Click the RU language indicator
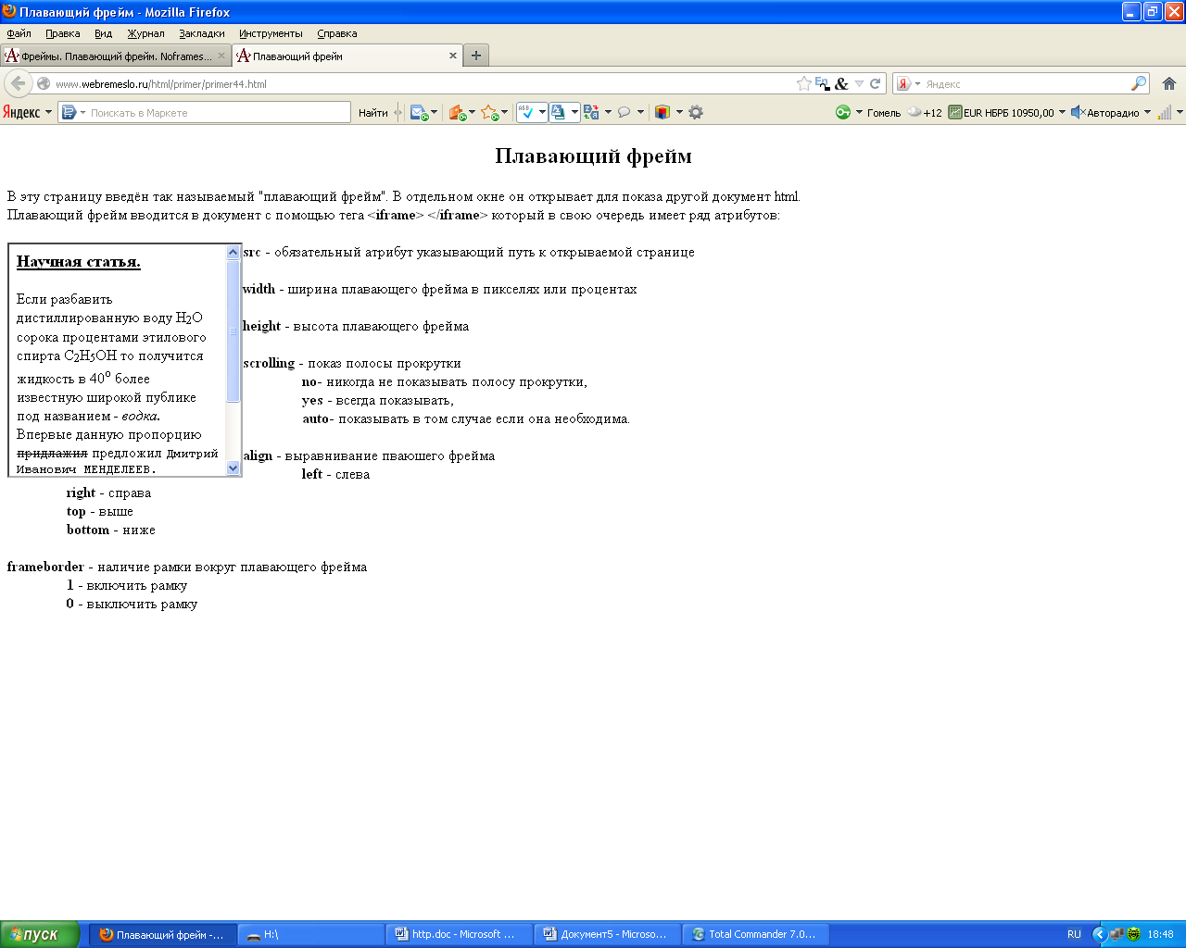 pos(1074,934)
